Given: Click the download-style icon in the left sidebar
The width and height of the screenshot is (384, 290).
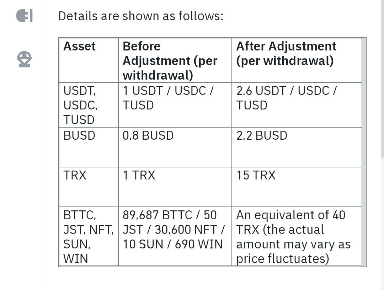Looking at the screenshot, I should coord(24,59).
